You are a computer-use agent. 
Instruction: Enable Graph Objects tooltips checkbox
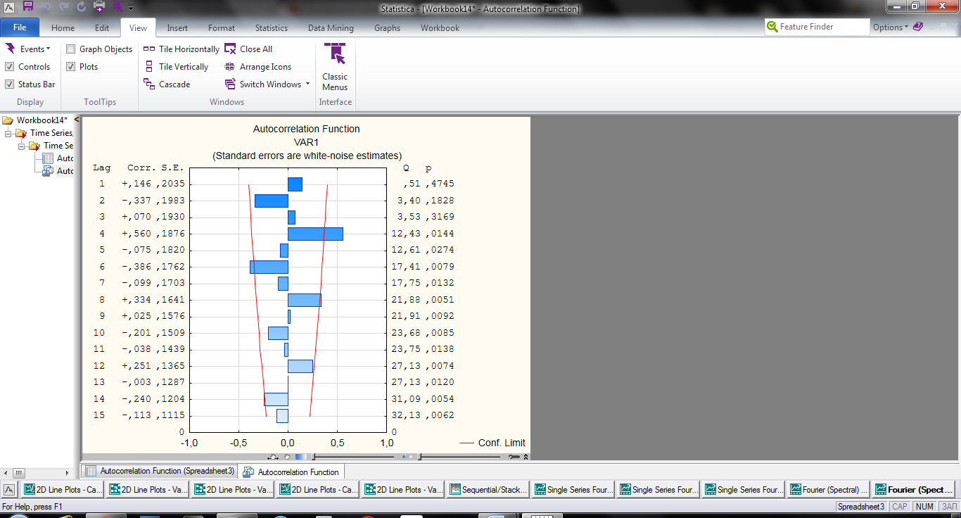[71, 49]
